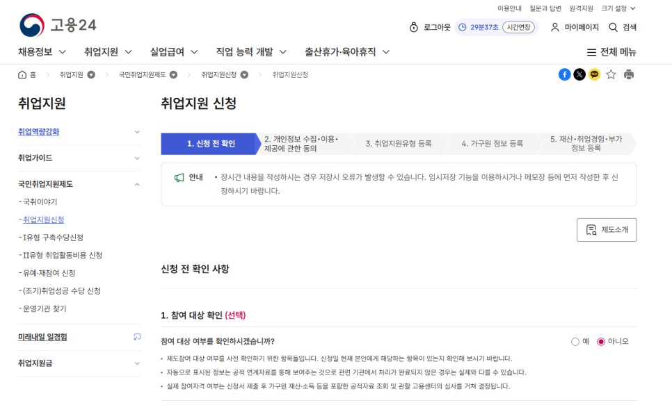Bookmark page with star icon

pyautogui.click(x=611, y=74)
